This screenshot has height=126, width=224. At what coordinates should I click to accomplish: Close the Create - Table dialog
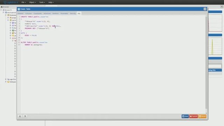205,9
